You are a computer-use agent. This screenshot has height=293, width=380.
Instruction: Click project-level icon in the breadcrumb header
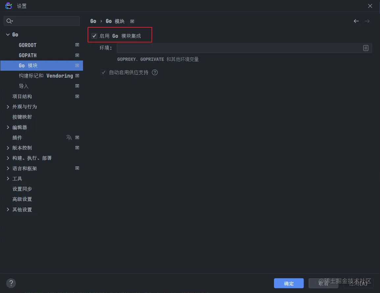(132, 21)
